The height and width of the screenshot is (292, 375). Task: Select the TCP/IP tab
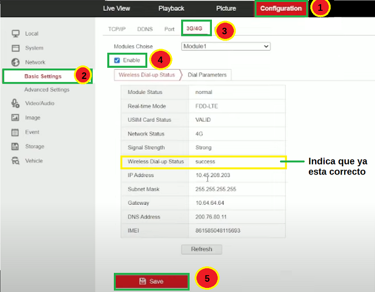point(117,29)
